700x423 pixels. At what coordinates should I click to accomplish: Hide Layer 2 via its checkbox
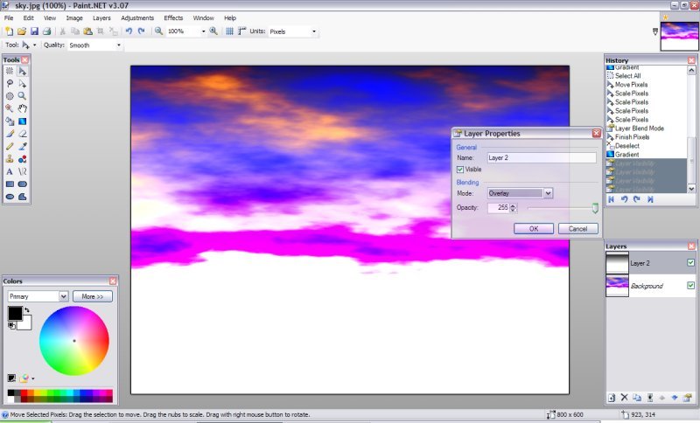click(690, 262)
